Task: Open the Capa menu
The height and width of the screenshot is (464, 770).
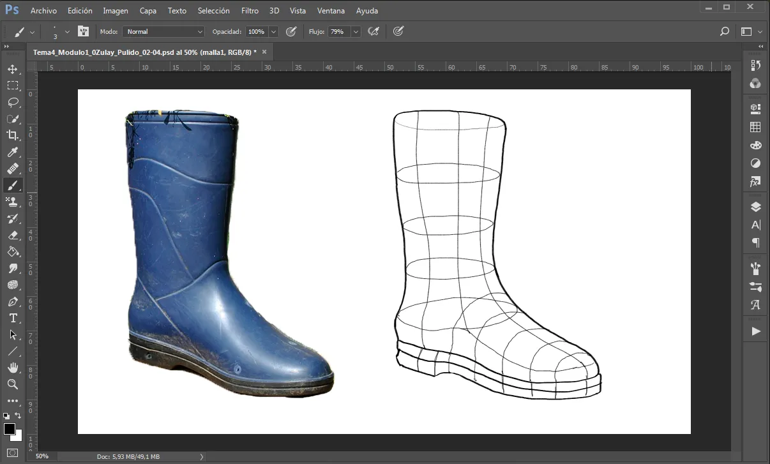Action: (148, 11)
